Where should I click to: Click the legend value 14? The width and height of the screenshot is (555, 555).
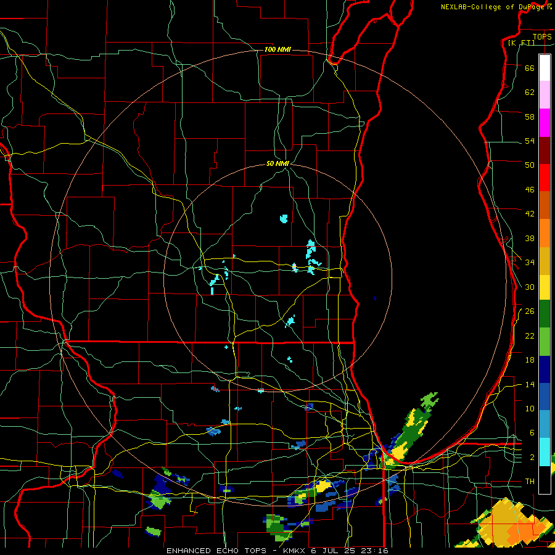[530, 384]
